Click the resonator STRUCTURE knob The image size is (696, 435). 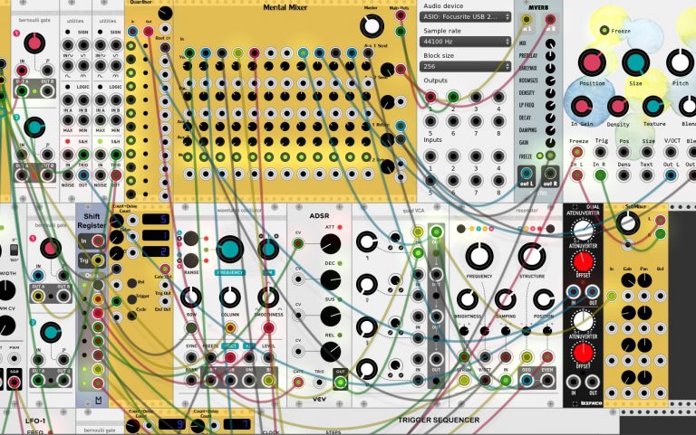pos(532,256)
